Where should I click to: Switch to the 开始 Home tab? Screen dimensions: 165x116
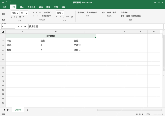click(13, 7)
